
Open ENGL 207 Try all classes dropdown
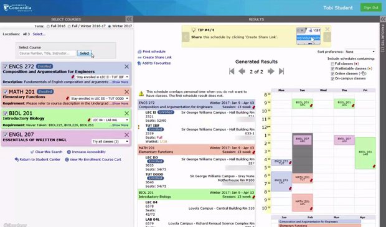click(110, 142)
